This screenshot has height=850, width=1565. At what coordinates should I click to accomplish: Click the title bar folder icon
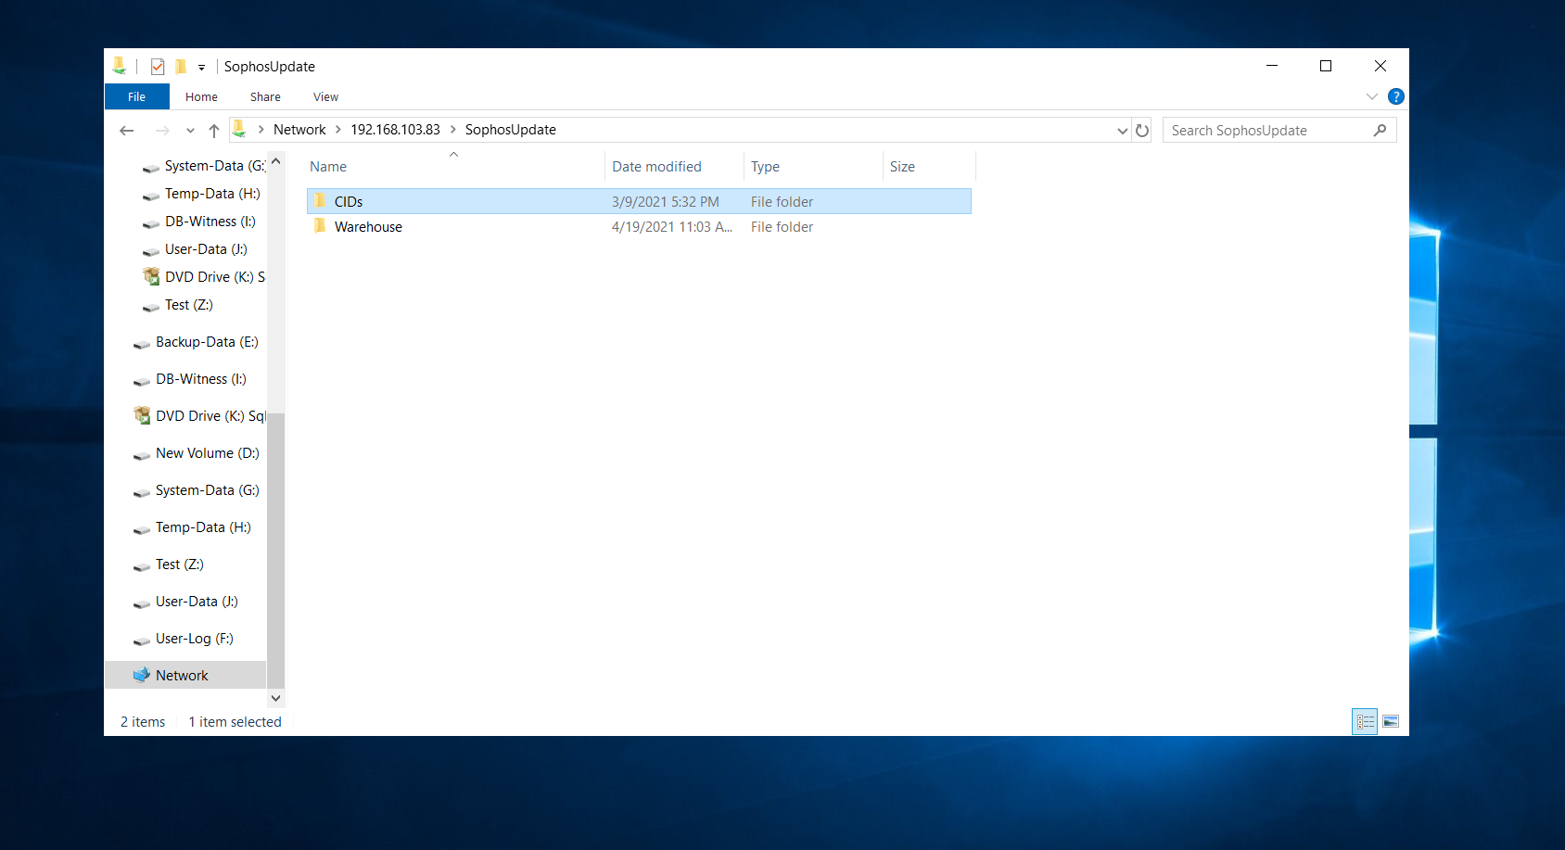pyautogui.click(x=120, y=66)
